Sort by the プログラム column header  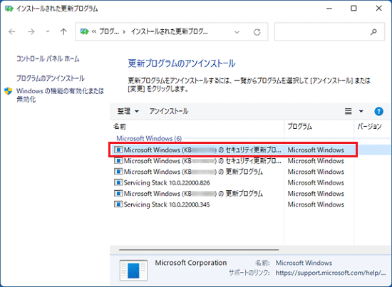(319, 127)
